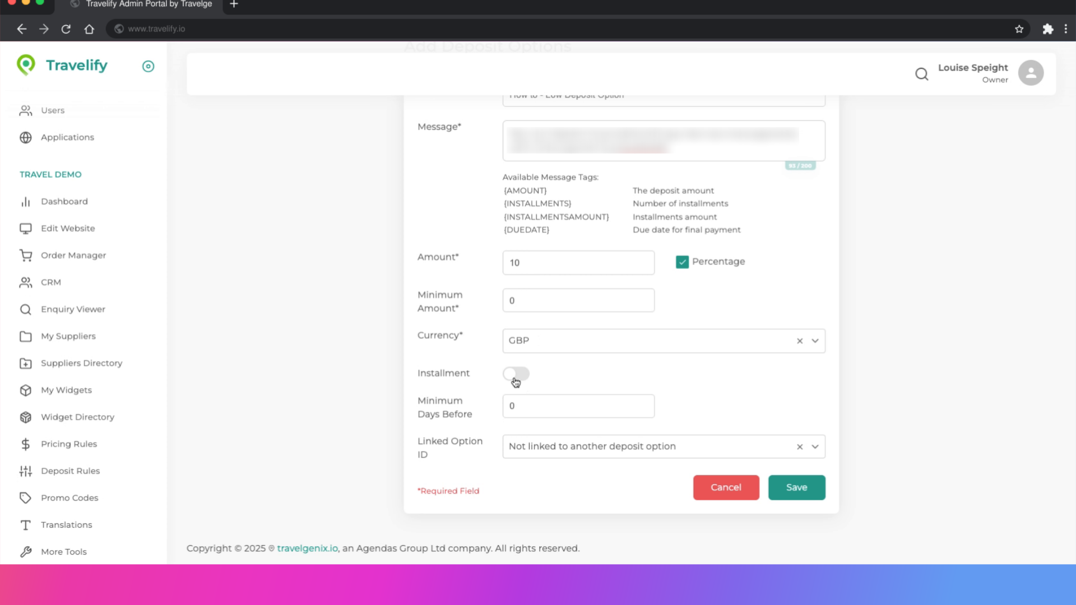Open Deposit Rules sliders icon
Screen dimensions: 1076x605
coord(26,471)
